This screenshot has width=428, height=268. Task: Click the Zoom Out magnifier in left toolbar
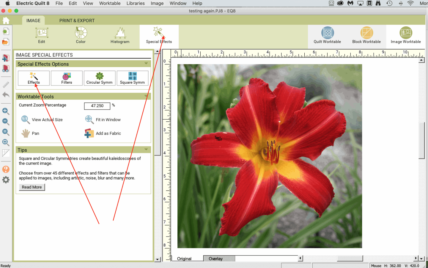(x=6, y=122)
